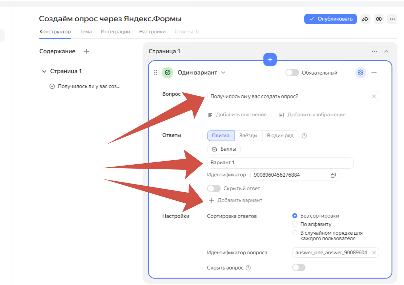This screenshot has width=404, height=285.
Task: Open question settings via gear icon
Action: coord(360,72)
